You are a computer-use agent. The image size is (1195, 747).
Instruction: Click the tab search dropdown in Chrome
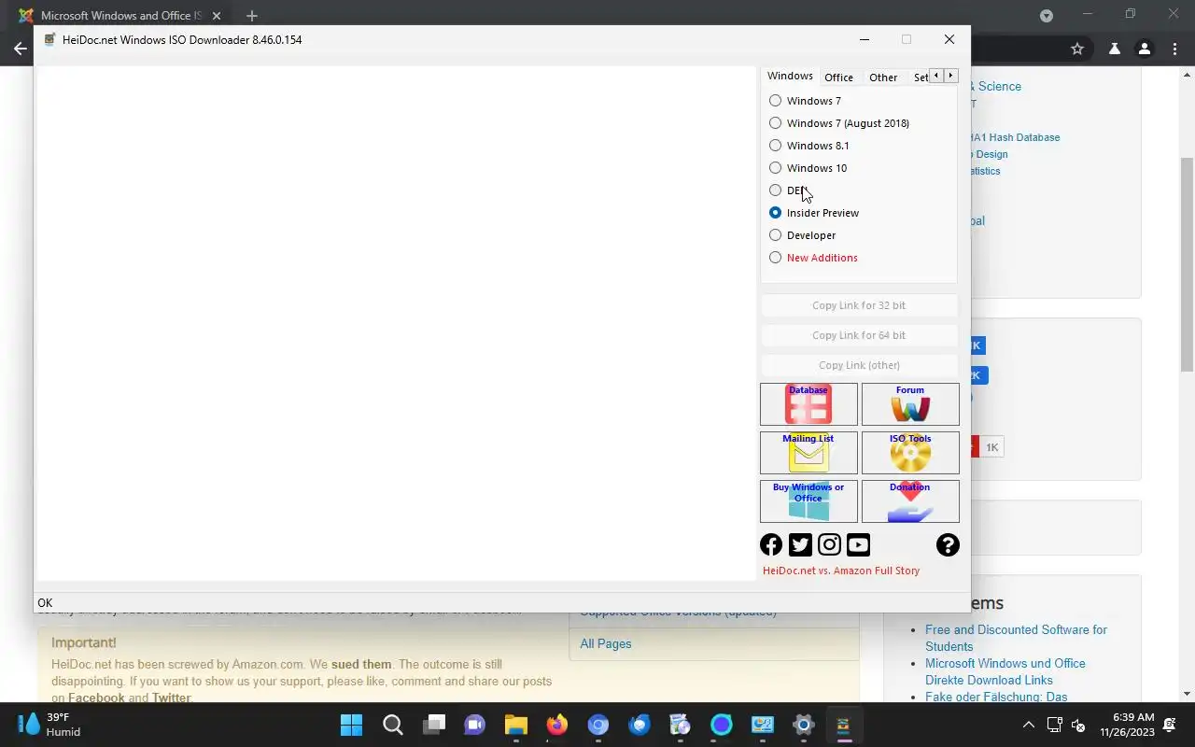click(x=1047, y=16)
